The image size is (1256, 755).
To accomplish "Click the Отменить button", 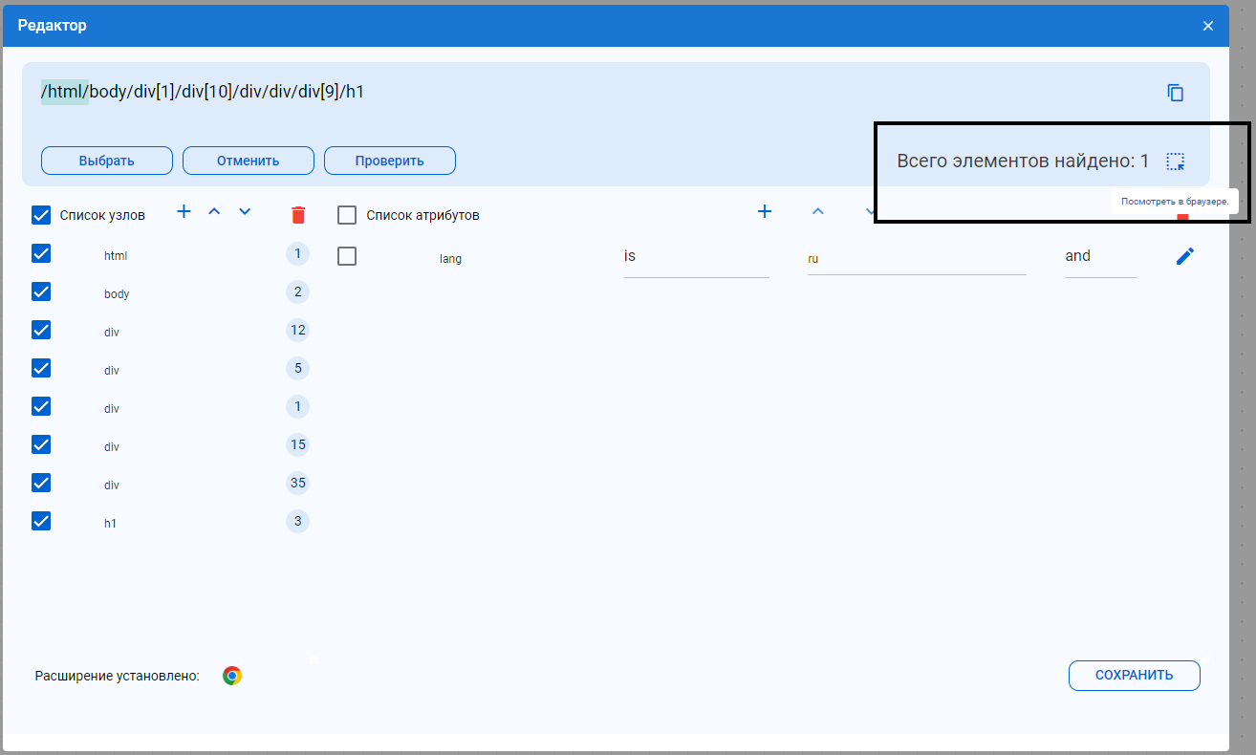I will tap(249, 161).
